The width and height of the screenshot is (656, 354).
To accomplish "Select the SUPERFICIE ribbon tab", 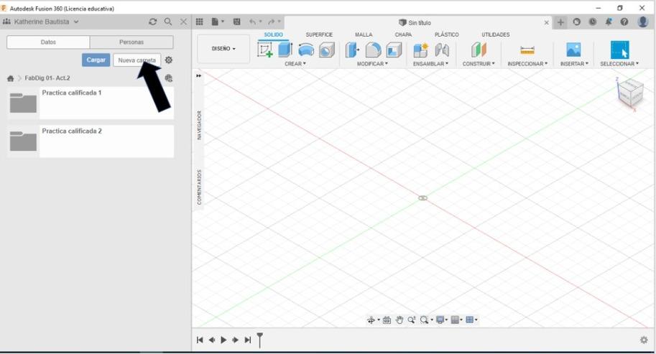I will tap(319, 34).
